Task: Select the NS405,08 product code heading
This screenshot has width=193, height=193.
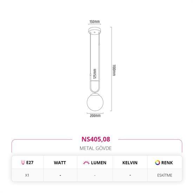Action: pos(96,139)
